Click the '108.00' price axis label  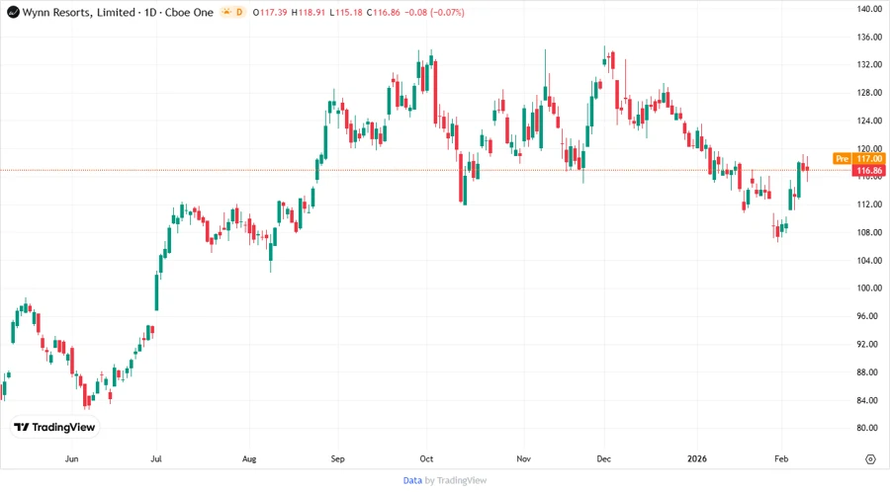click(x=869, y=232)
